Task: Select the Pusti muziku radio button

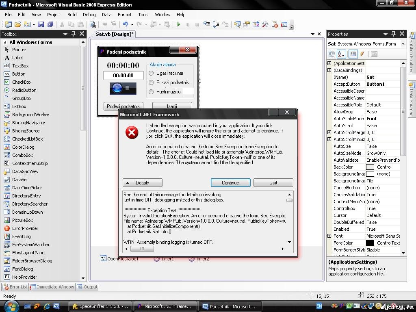Action: click(x=151, y=92)
